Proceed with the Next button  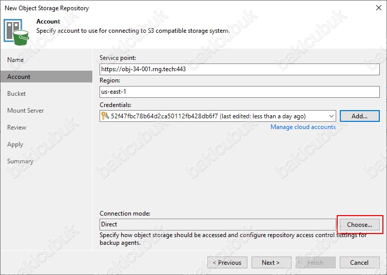pos(271,263)
